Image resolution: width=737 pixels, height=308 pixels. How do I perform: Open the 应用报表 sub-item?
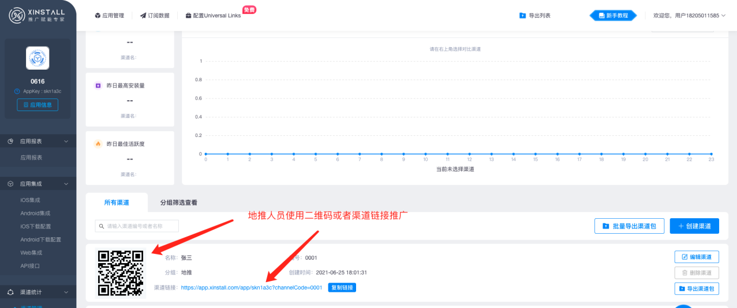pos(31,157)
